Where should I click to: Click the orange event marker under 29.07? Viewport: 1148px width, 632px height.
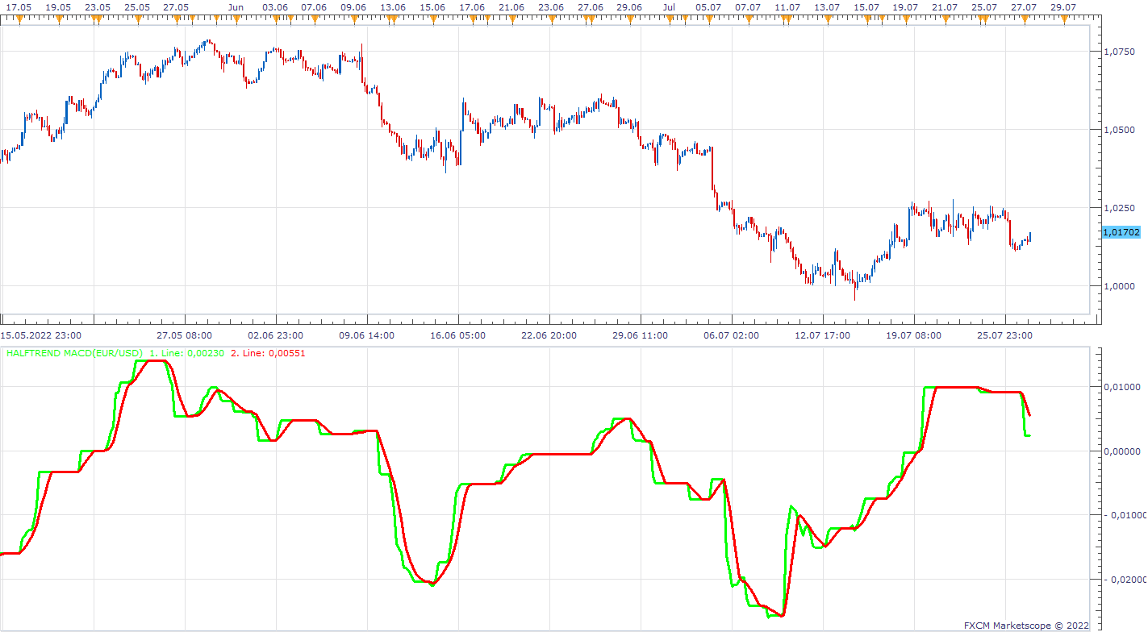(1063, 19)
